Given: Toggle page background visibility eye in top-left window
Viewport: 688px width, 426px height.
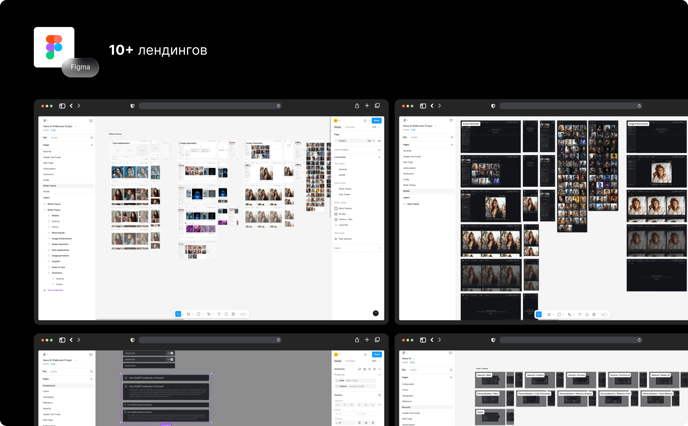Looking at the screenshot, I should point(379,141).
